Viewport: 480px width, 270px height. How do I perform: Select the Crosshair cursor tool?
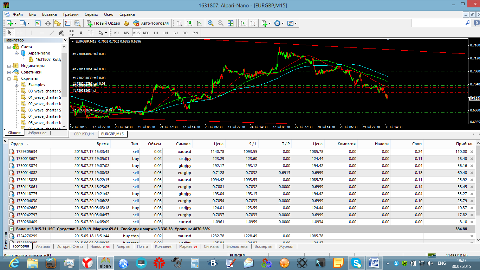pos(20,33)
